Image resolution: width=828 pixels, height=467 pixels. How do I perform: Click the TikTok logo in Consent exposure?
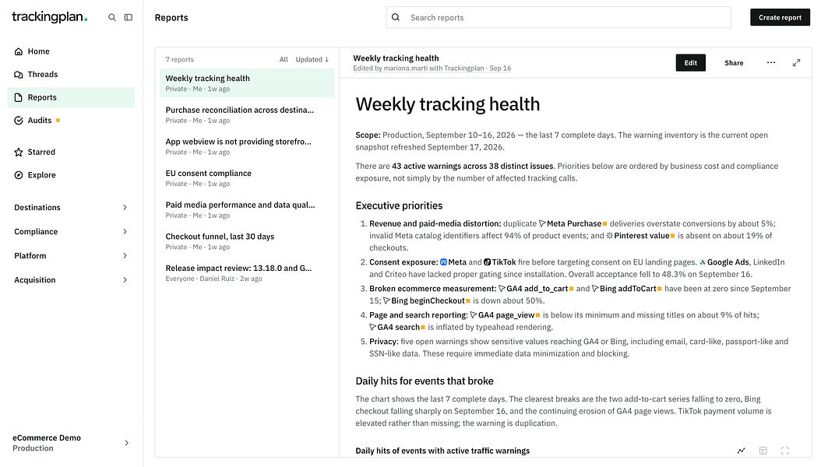488,262
